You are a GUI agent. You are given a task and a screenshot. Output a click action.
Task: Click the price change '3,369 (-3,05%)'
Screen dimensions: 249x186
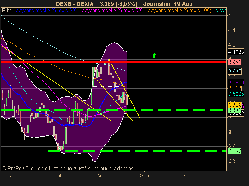click(119, 4)
